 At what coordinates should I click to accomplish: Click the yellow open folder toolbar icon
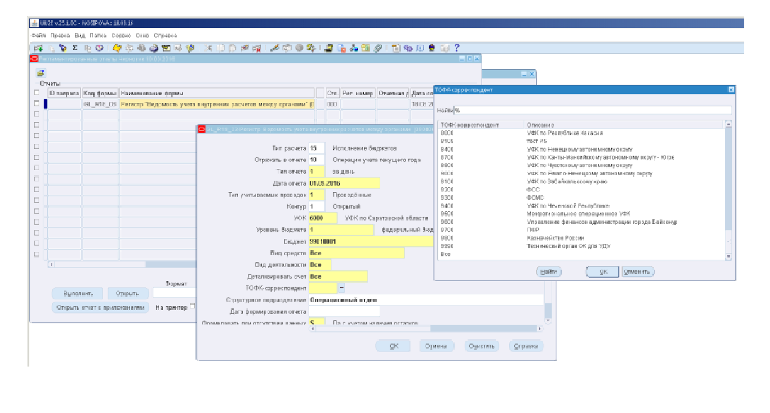click(117, 48)
